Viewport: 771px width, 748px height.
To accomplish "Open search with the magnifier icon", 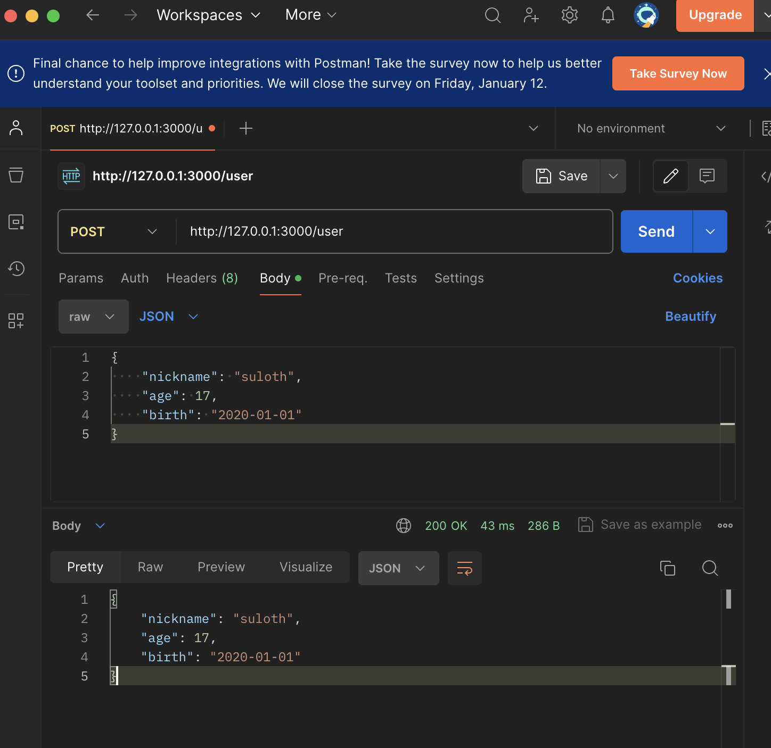I will 493,15.
